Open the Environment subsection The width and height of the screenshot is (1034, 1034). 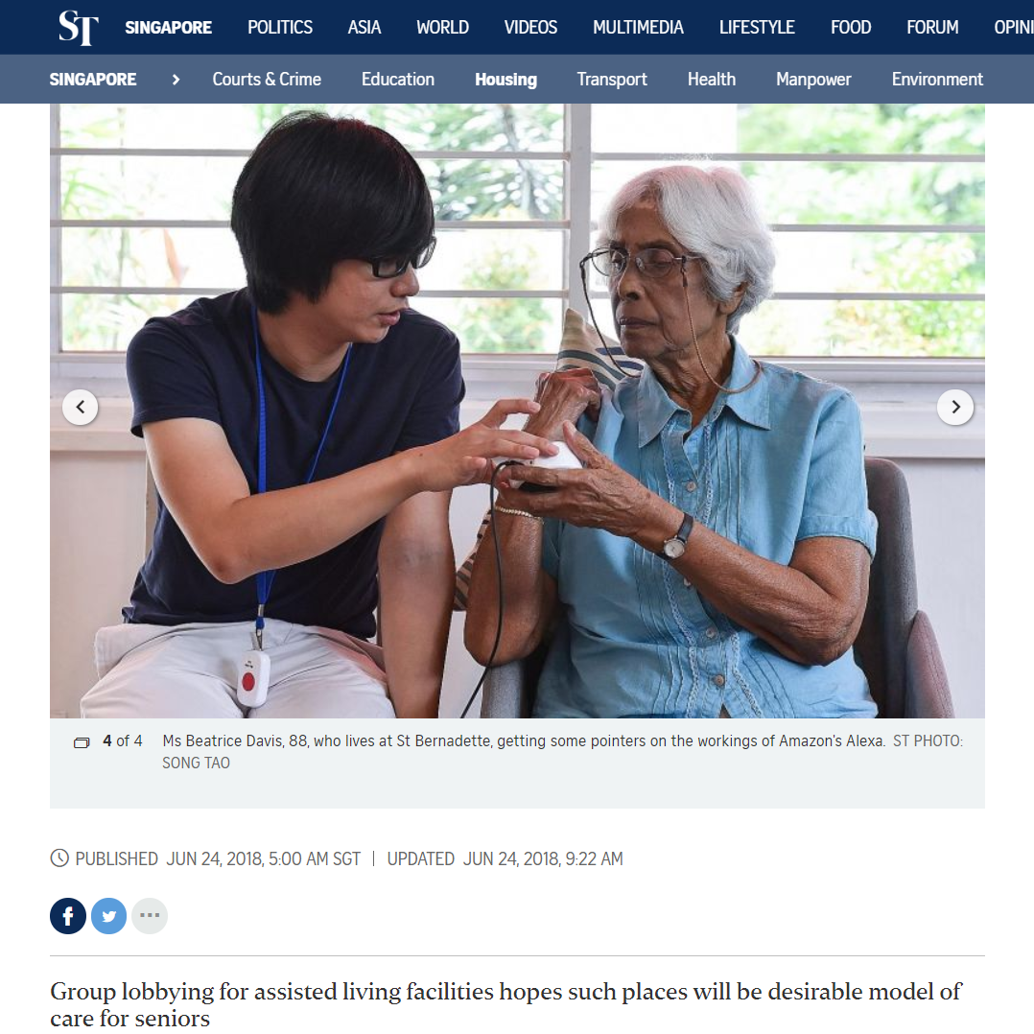[937, 79]
